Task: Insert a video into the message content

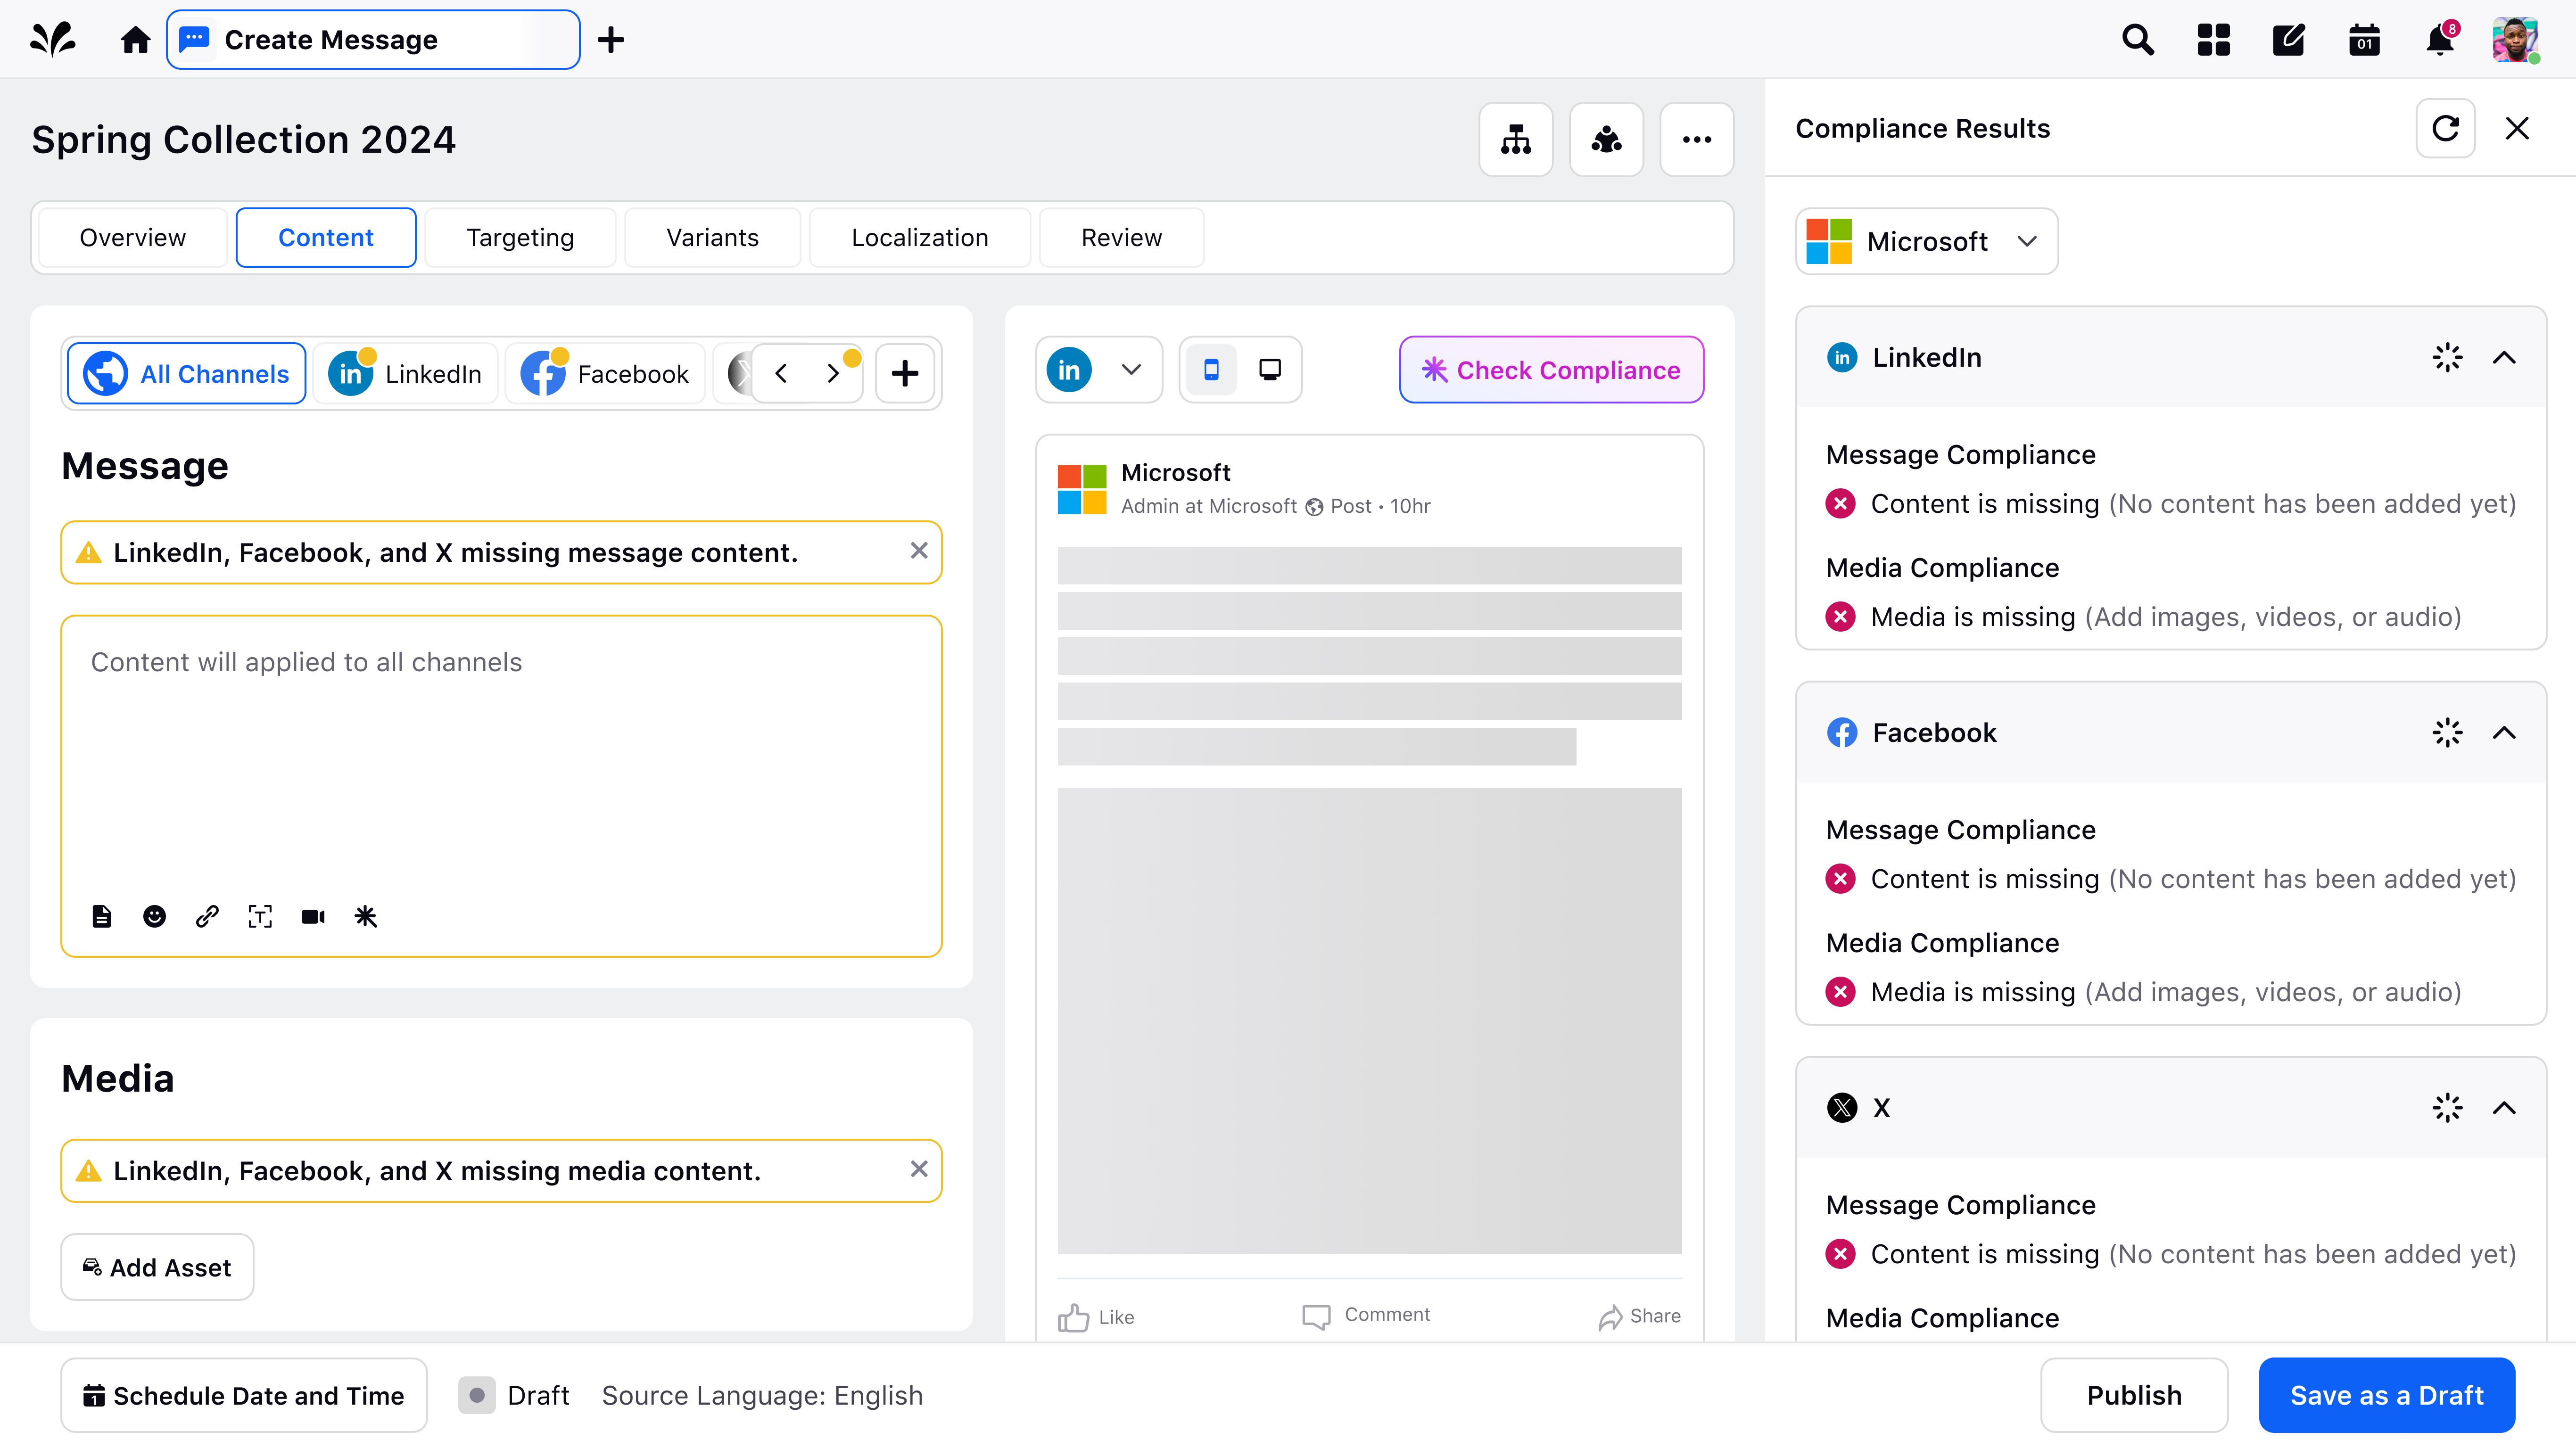Action: (x=312, y=916)
